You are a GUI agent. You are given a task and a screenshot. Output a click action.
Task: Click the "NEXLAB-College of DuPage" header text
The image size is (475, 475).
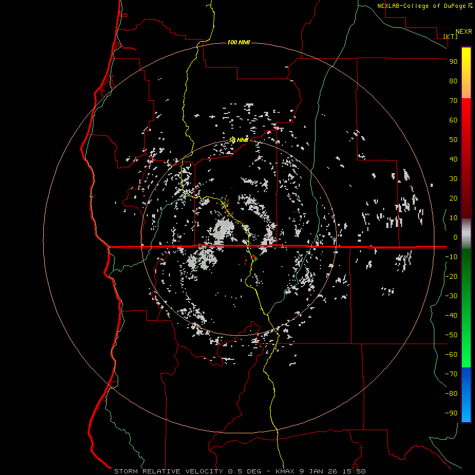422,6
